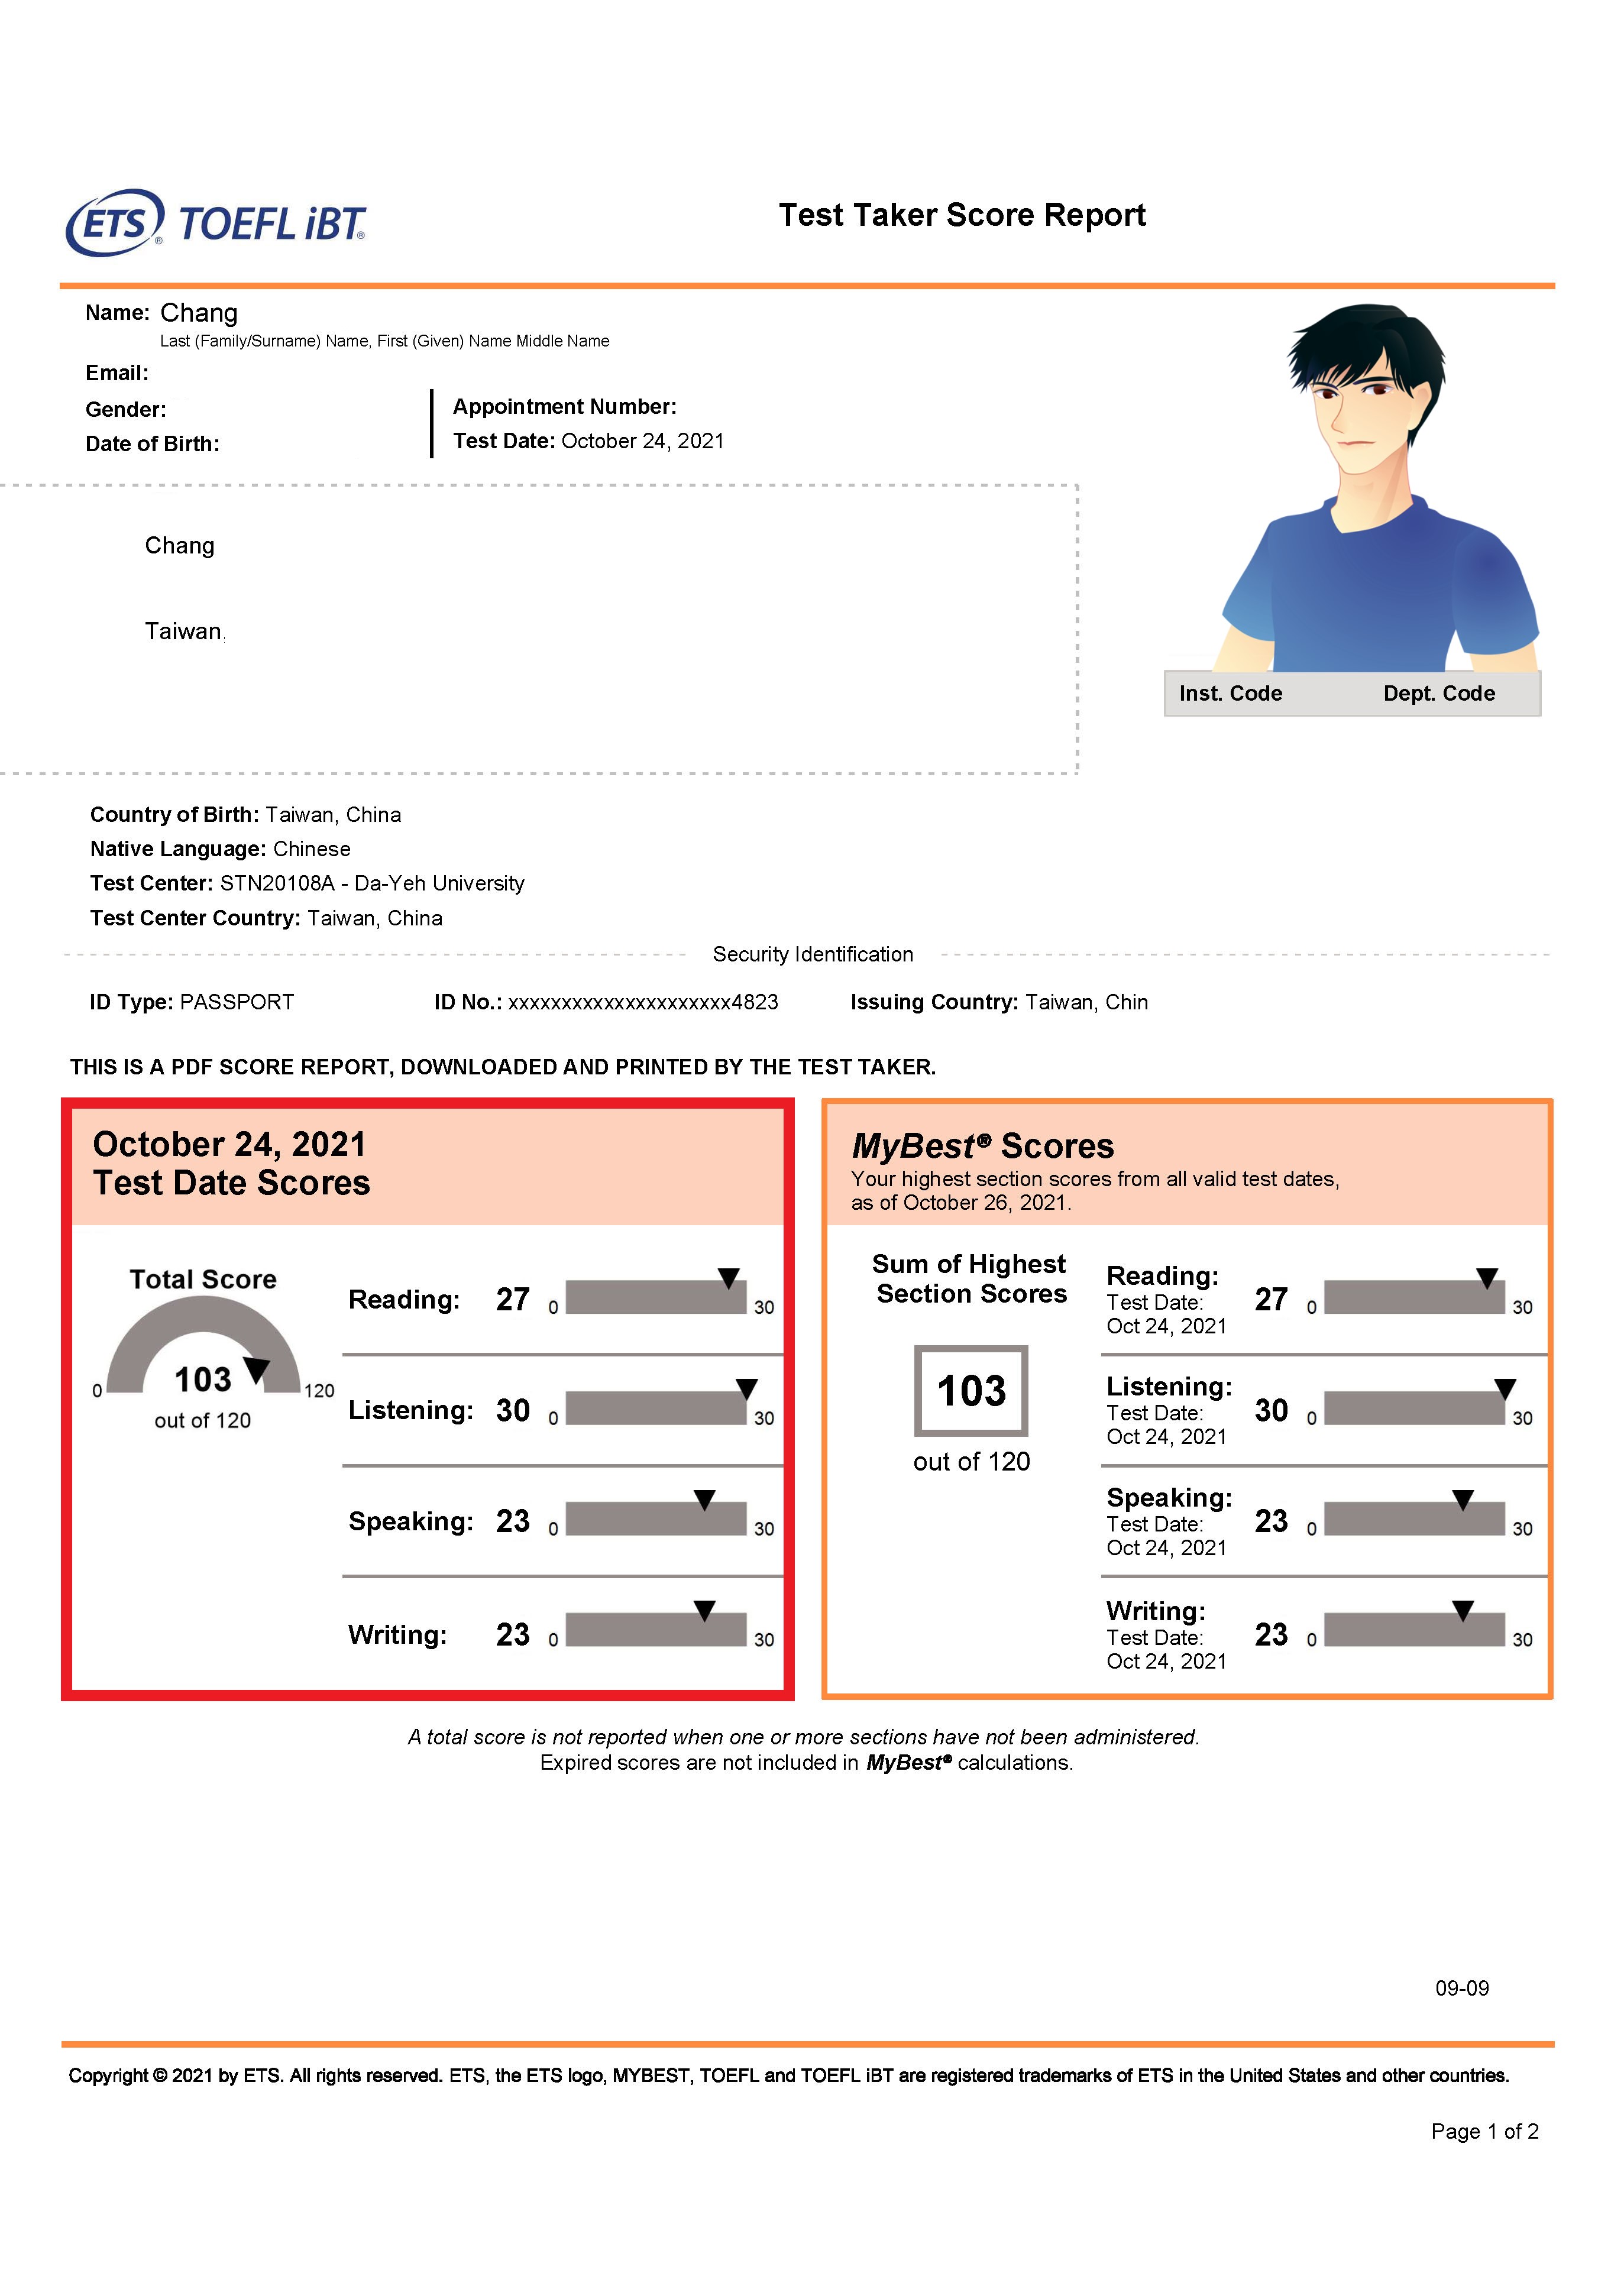This screenshot has width=1624, height=2296.
Task: Click the MyBest Listening score bar
Action: (x=1414, y=1408)
